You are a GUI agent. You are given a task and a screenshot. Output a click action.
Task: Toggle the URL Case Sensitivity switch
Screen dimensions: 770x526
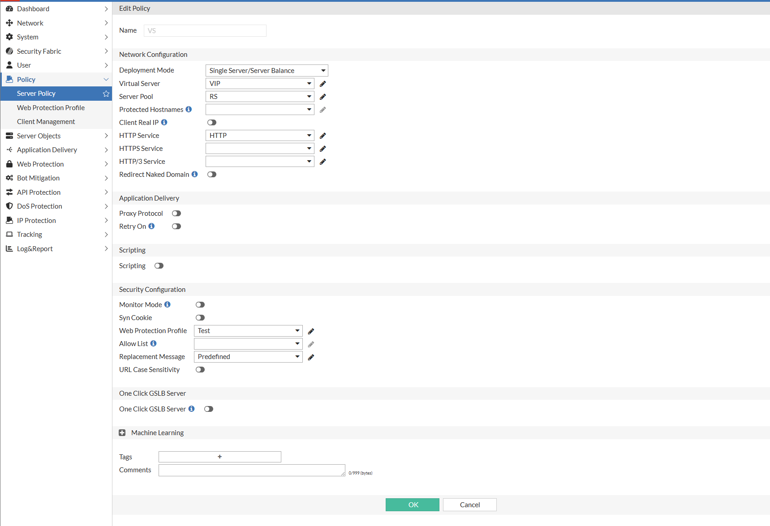(200, 370)
